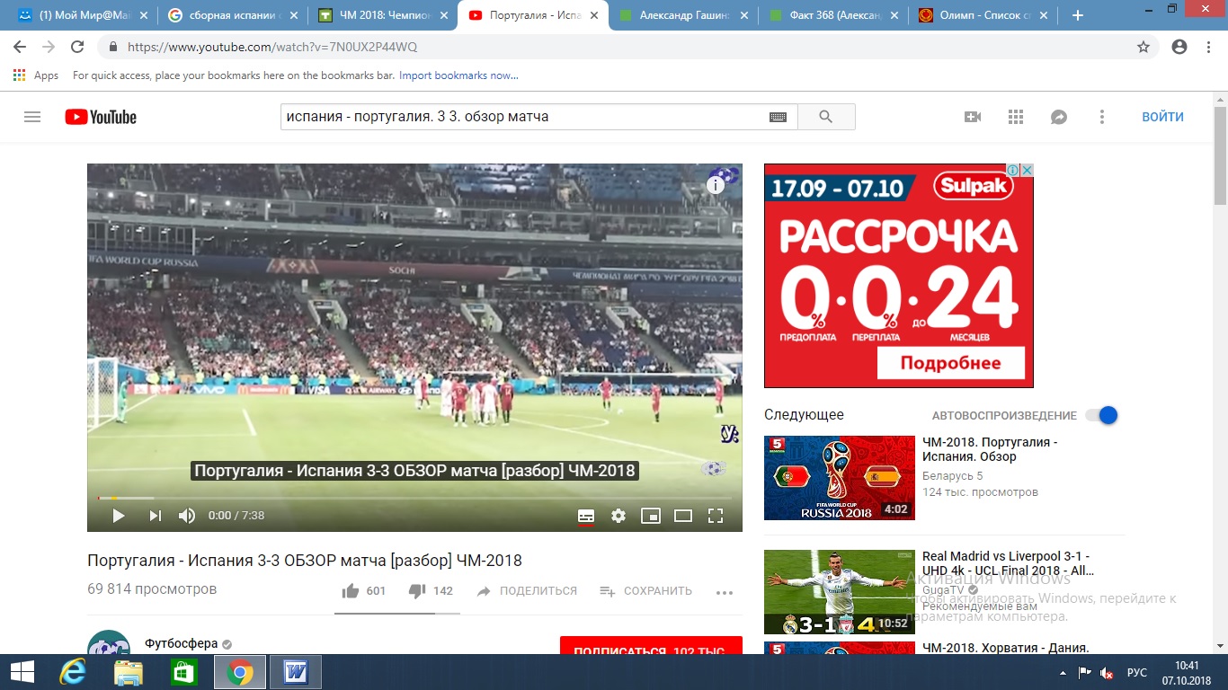Image resolution: width=1228 pixels, height=690 pixels.
Task: Open ЧМ-2018 Португалия - Испания Обзор thumbnail
Action: 839,477
